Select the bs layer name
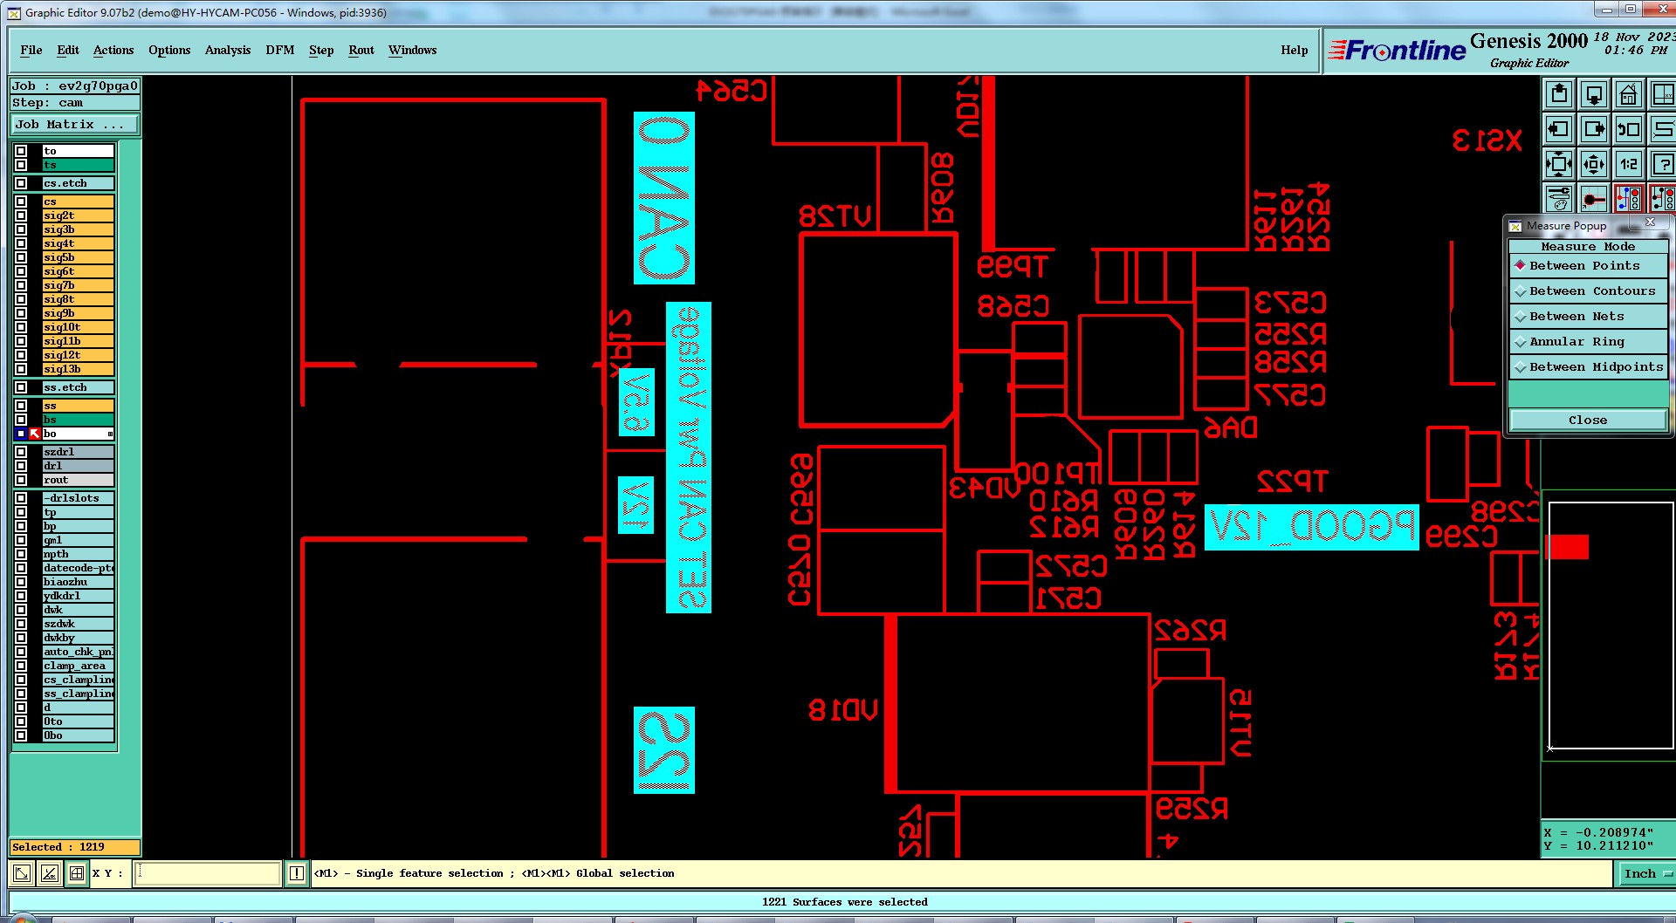 pyautogui.click(x=78, y=420)
